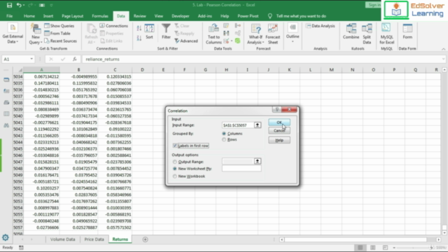The image size is (448, 252).
Task: Click Show Queries
Action: pyautogui.click(x=59, y=26)
